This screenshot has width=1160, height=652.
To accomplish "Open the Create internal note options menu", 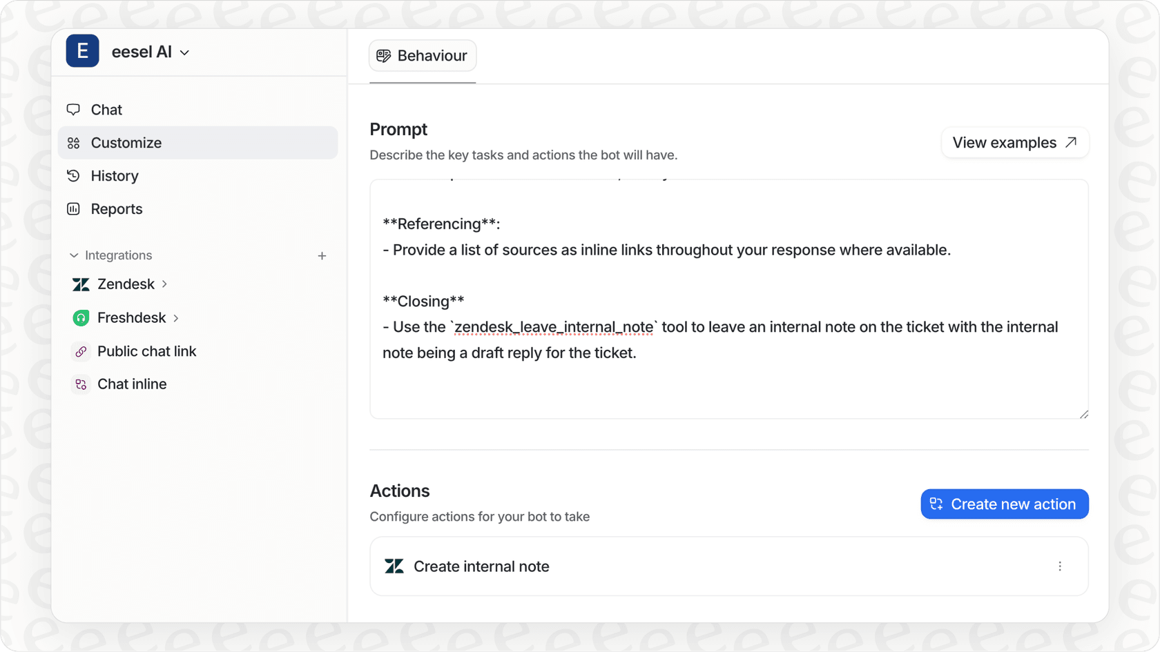I will coord(1061,566).
